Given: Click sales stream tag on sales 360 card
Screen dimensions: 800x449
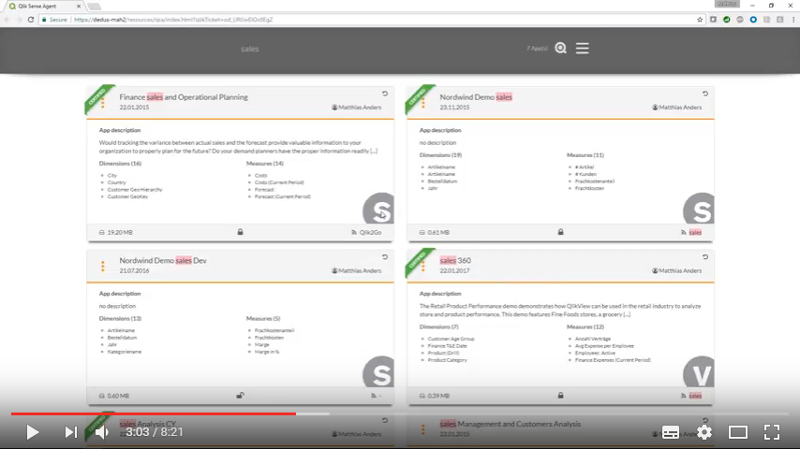Looking at the screenshot, I should point(695,396).
